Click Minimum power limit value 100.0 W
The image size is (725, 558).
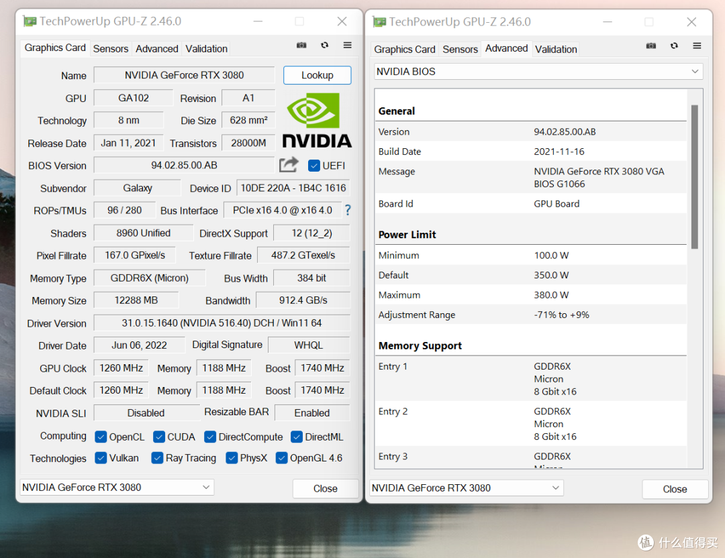pos(551,255)
